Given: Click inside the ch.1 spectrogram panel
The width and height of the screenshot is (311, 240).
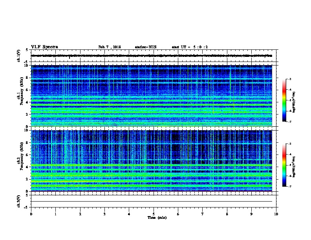Looking at the screenshot, I should [152, 96].
